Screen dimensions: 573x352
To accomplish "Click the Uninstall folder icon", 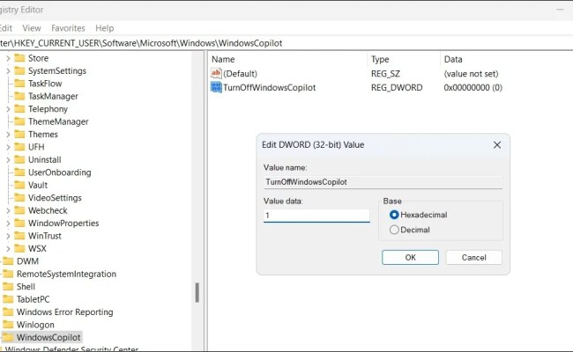I will [19, 160].
